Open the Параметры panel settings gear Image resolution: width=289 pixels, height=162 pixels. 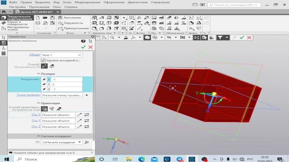93,37
